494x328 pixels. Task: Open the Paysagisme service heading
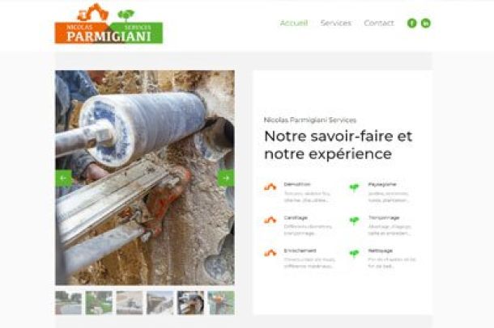pos(382,184)
